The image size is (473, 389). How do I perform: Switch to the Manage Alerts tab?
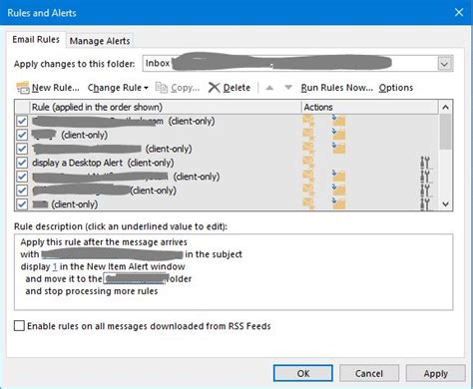pos(100,41)
